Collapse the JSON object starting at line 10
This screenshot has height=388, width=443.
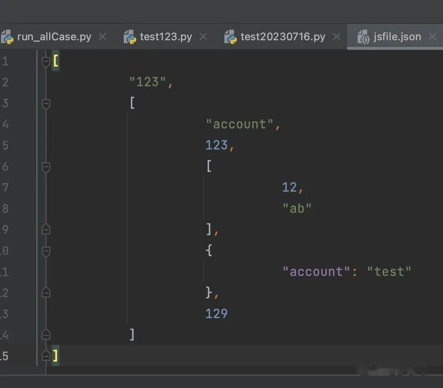46,250
